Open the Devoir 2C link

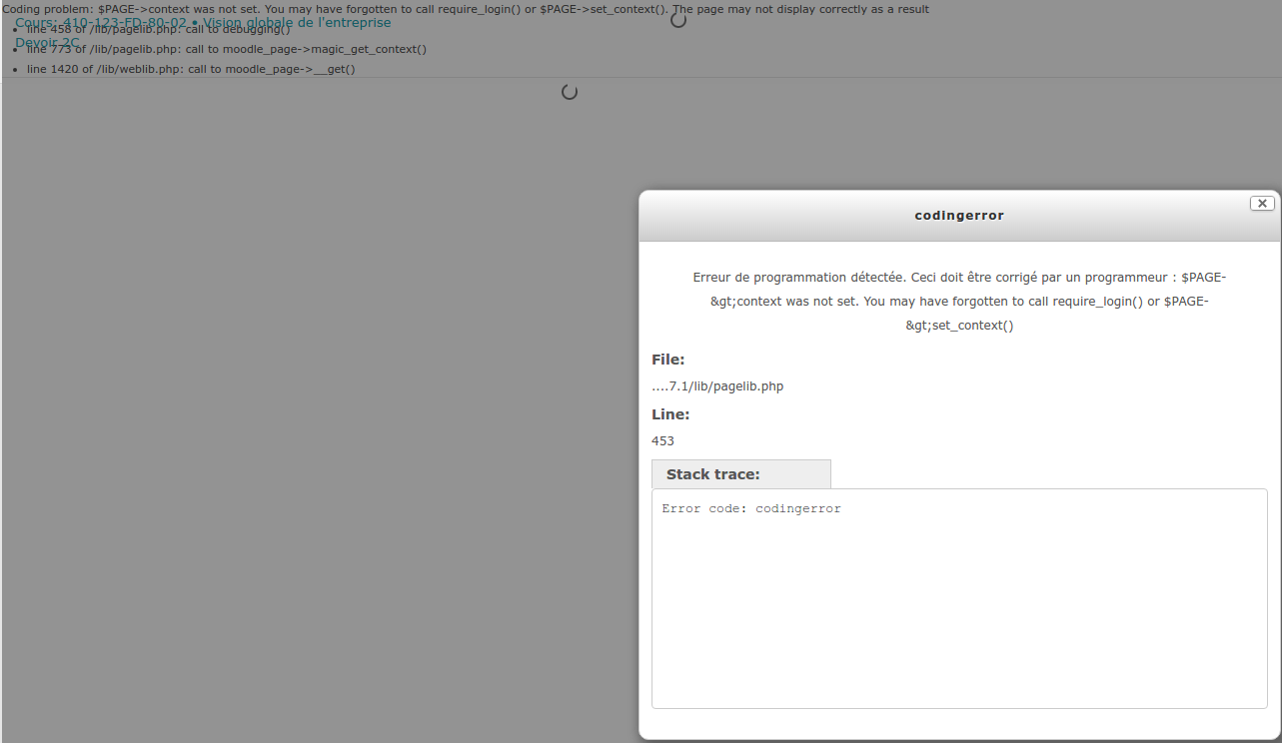point(47,43)
